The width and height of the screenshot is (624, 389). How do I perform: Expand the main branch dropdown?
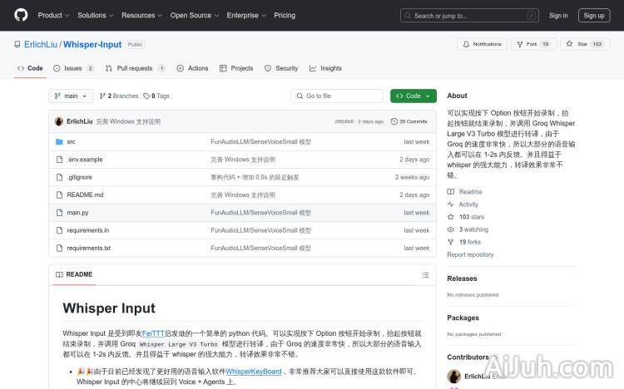71,96
